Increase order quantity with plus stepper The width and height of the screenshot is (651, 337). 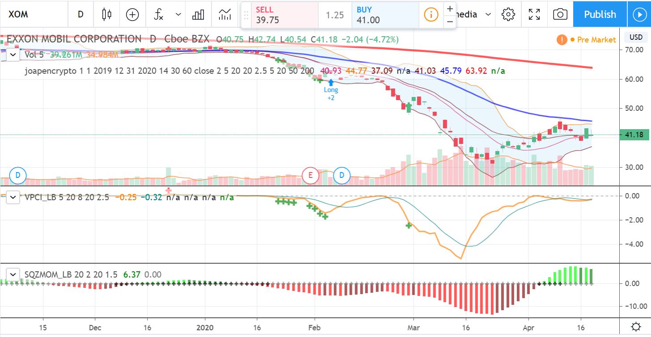click(449, 8)
